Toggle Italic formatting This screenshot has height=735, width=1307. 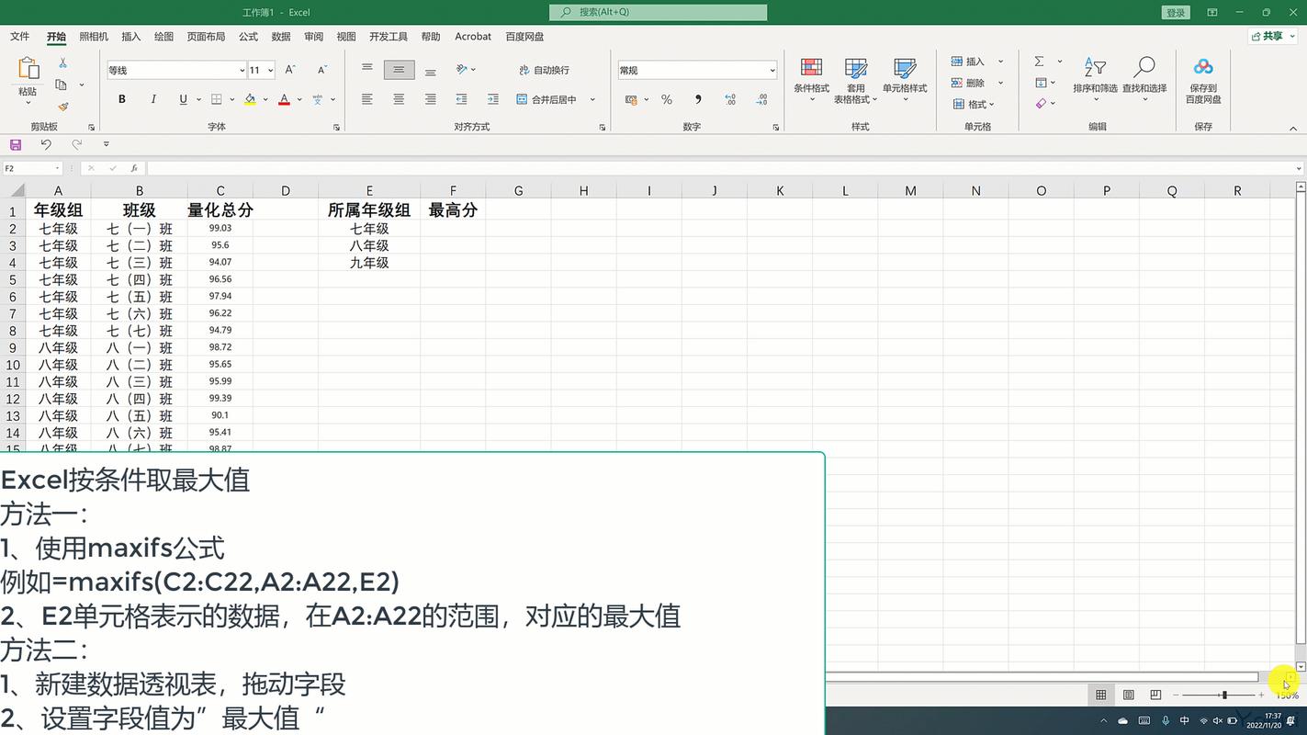153,99
